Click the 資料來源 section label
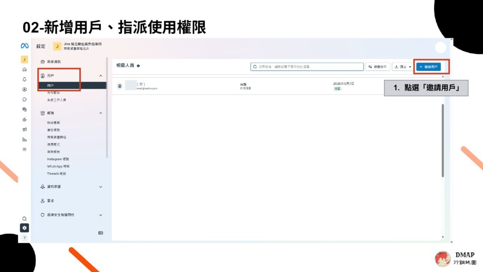The height and width of the screenshot is (272, 483). tap(54, 187)
